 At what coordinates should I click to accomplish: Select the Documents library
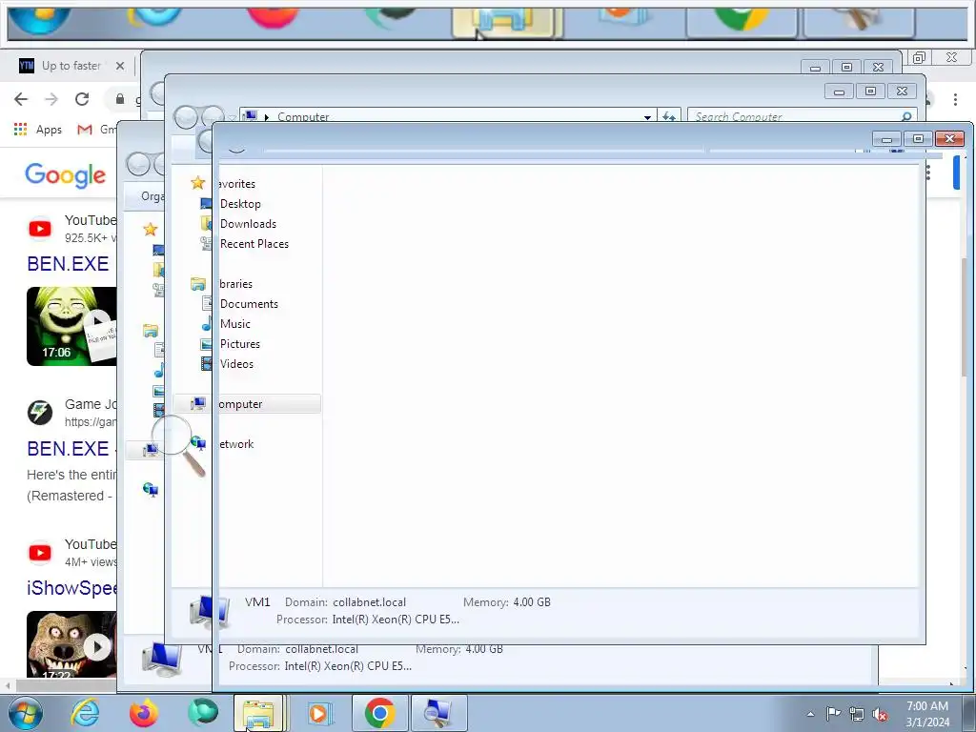249,304
